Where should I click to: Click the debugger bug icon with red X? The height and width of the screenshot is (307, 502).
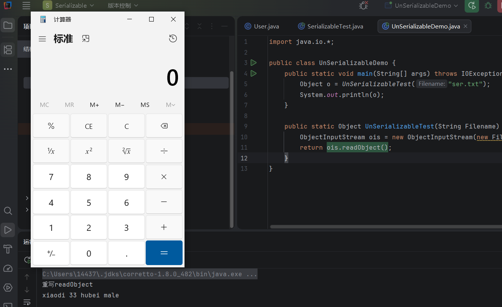coord(363,6)
